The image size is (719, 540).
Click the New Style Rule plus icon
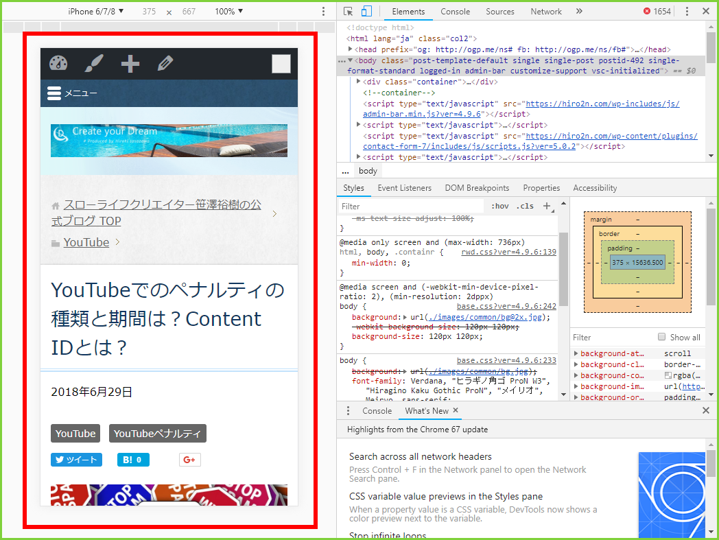click(x=547, y=206)
